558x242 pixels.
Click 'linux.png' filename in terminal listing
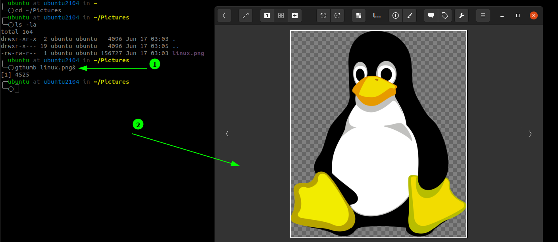pyautogui.click(x=188, y=53)
